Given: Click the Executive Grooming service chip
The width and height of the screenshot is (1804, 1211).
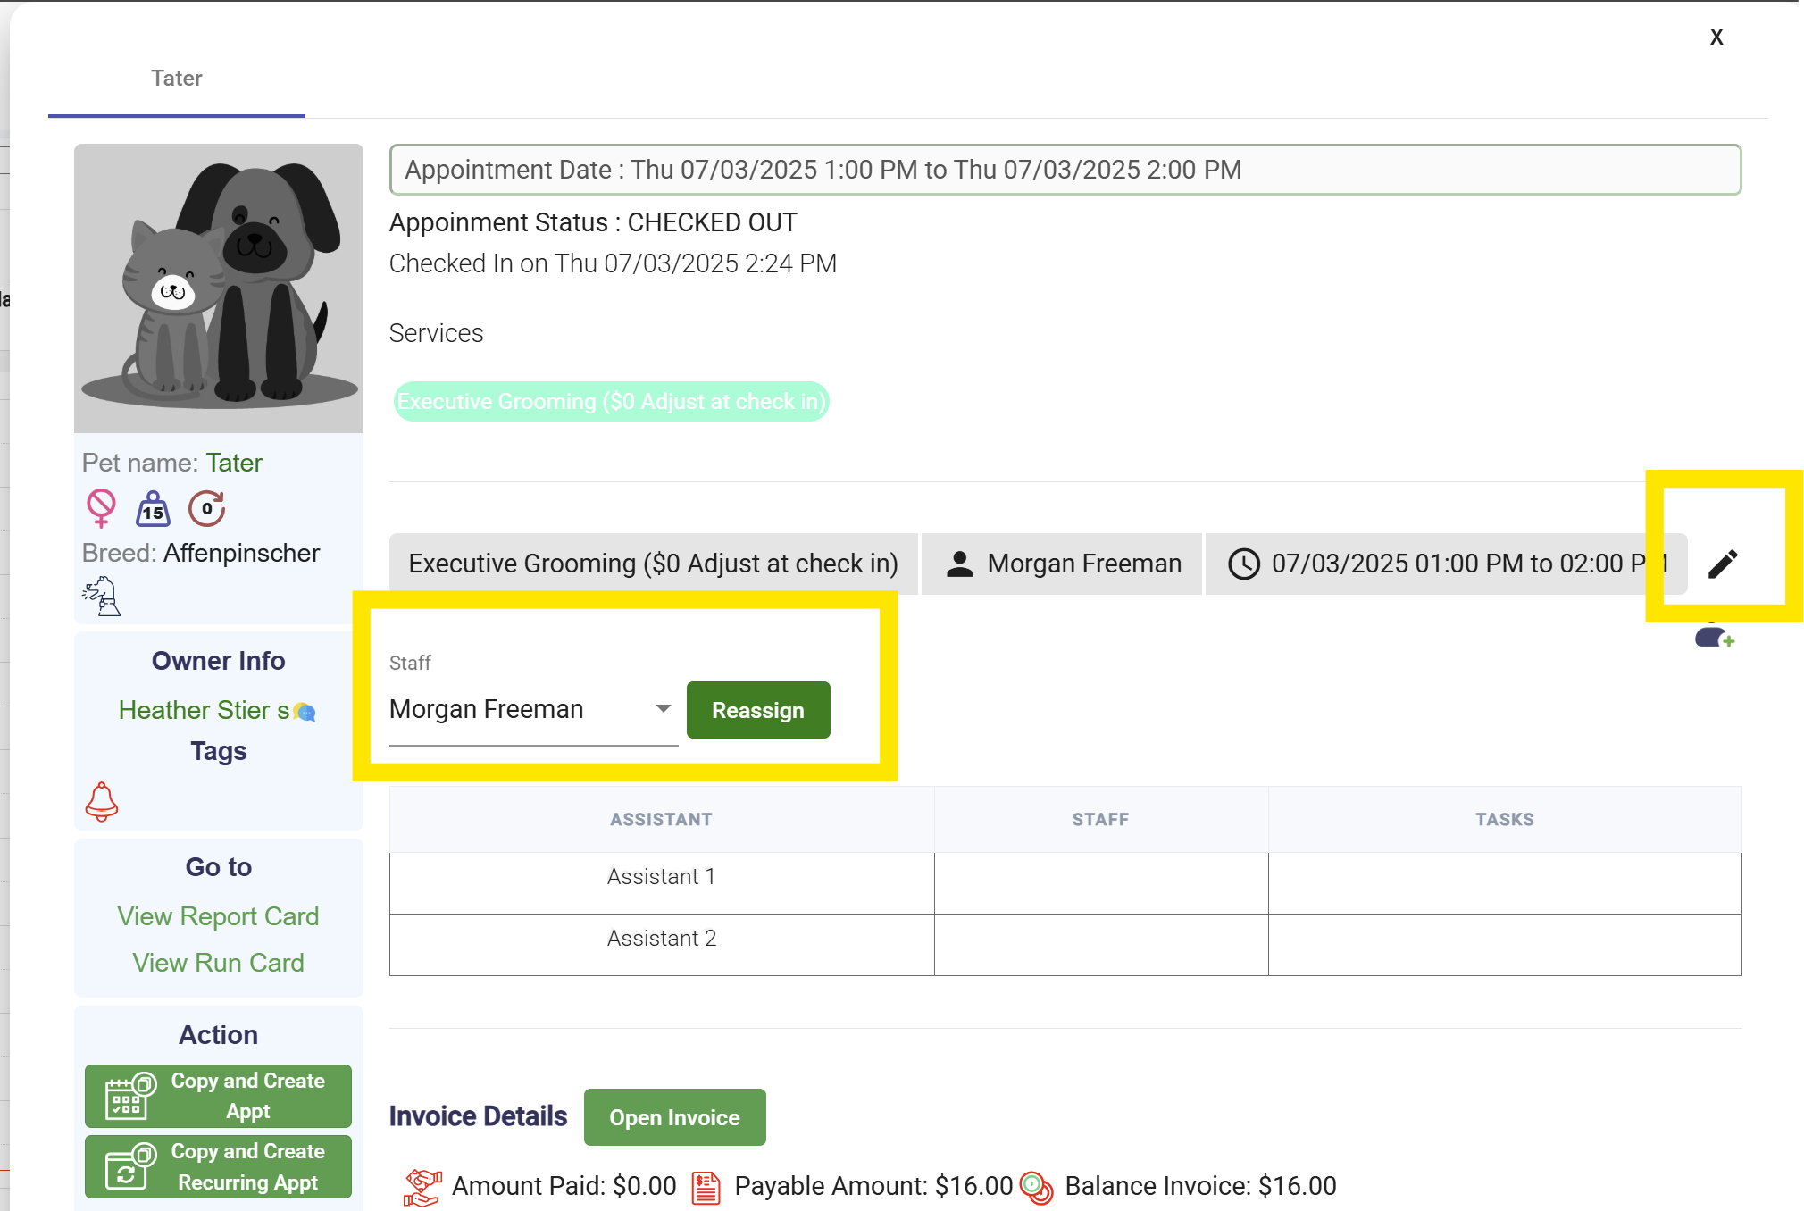Looking at the screenshot, I should click(x=611, y=402).
